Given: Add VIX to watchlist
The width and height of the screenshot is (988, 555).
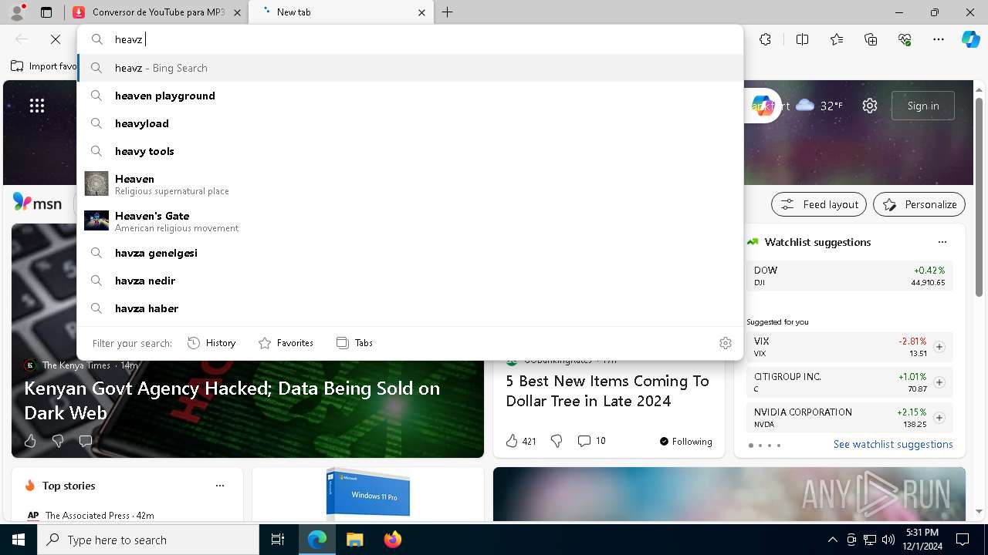Looking at the screenshot, I should click(x=939, y=347).
